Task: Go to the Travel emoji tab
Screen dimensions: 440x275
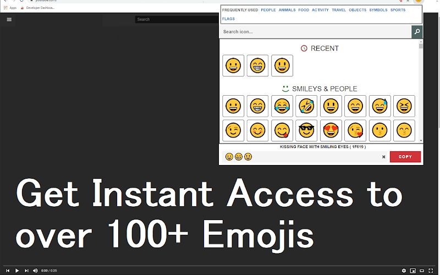Action: click(x=339, y=10)
